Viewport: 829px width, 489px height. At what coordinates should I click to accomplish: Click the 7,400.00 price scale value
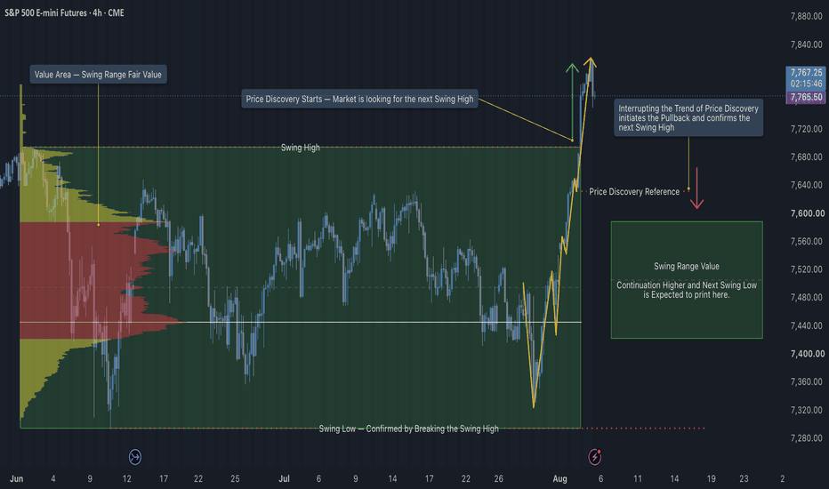808,354
